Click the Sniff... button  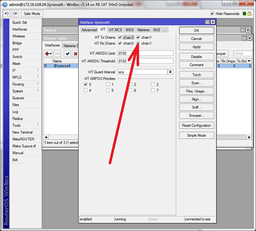click(x=196, y=108)
